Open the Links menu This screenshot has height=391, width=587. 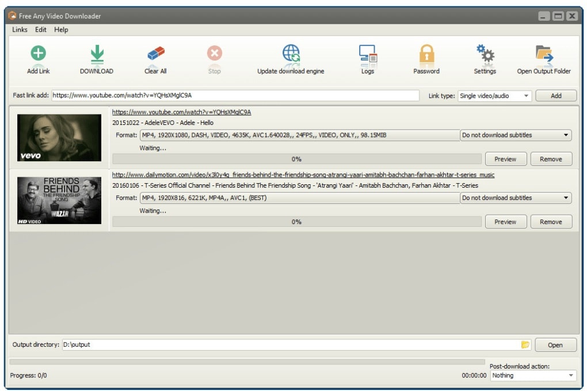(20, 29)
